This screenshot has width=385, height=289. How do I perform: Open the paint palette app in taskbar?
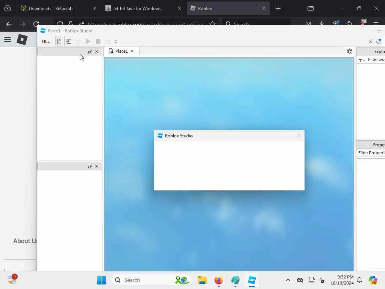235,280
